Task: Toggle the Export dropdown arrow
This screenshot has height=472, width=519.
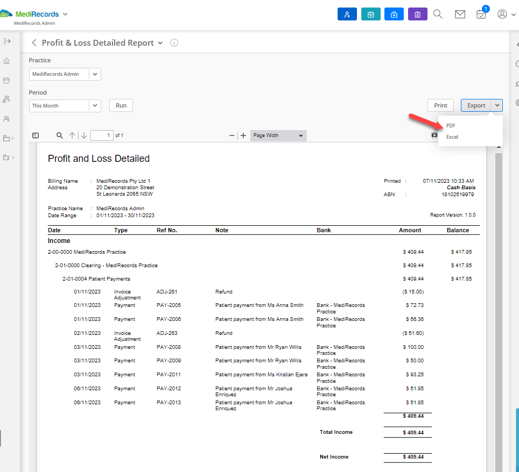Action: (x=497, y=105)
